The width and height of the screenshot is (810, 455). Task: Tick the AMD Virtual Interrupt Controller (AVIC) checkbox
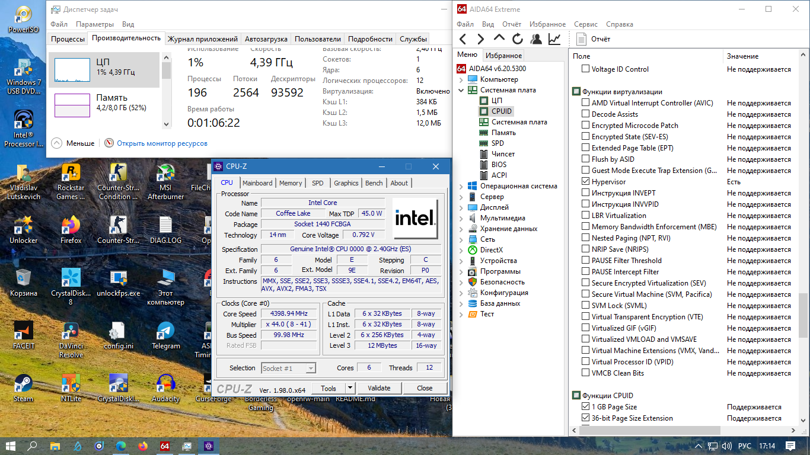click(586, 103)
